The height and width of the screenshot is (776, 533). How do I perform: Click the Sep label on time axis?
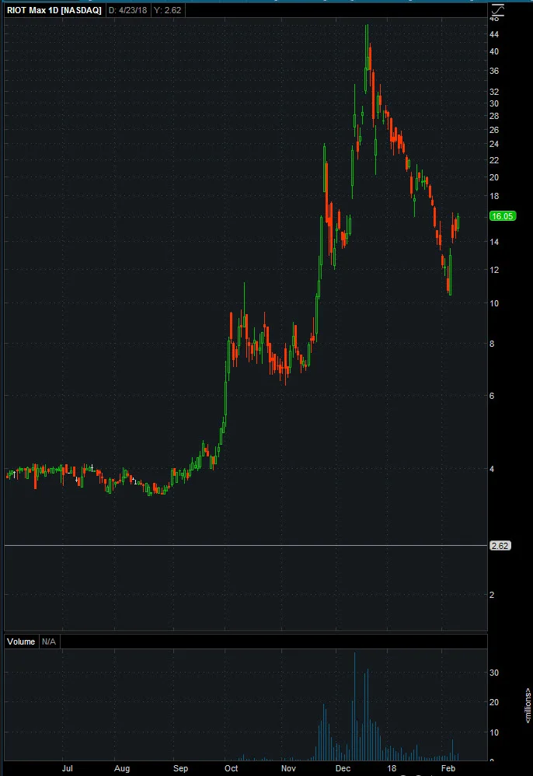[x=180, y=768]
